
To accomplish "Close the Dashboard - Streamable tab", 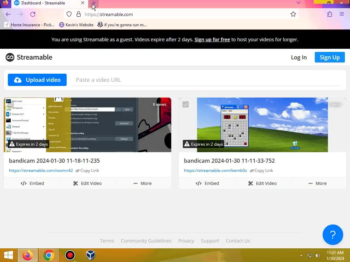I will point(83,3).
